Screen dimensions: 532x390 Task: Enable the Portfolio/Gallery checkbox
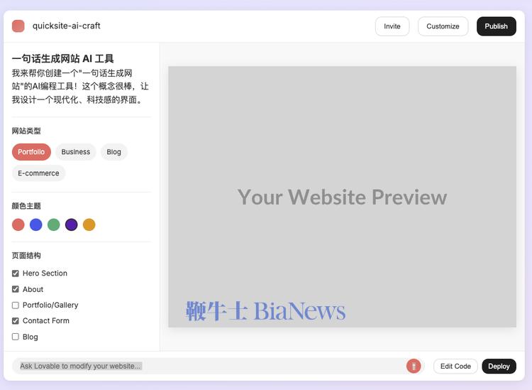16,305
